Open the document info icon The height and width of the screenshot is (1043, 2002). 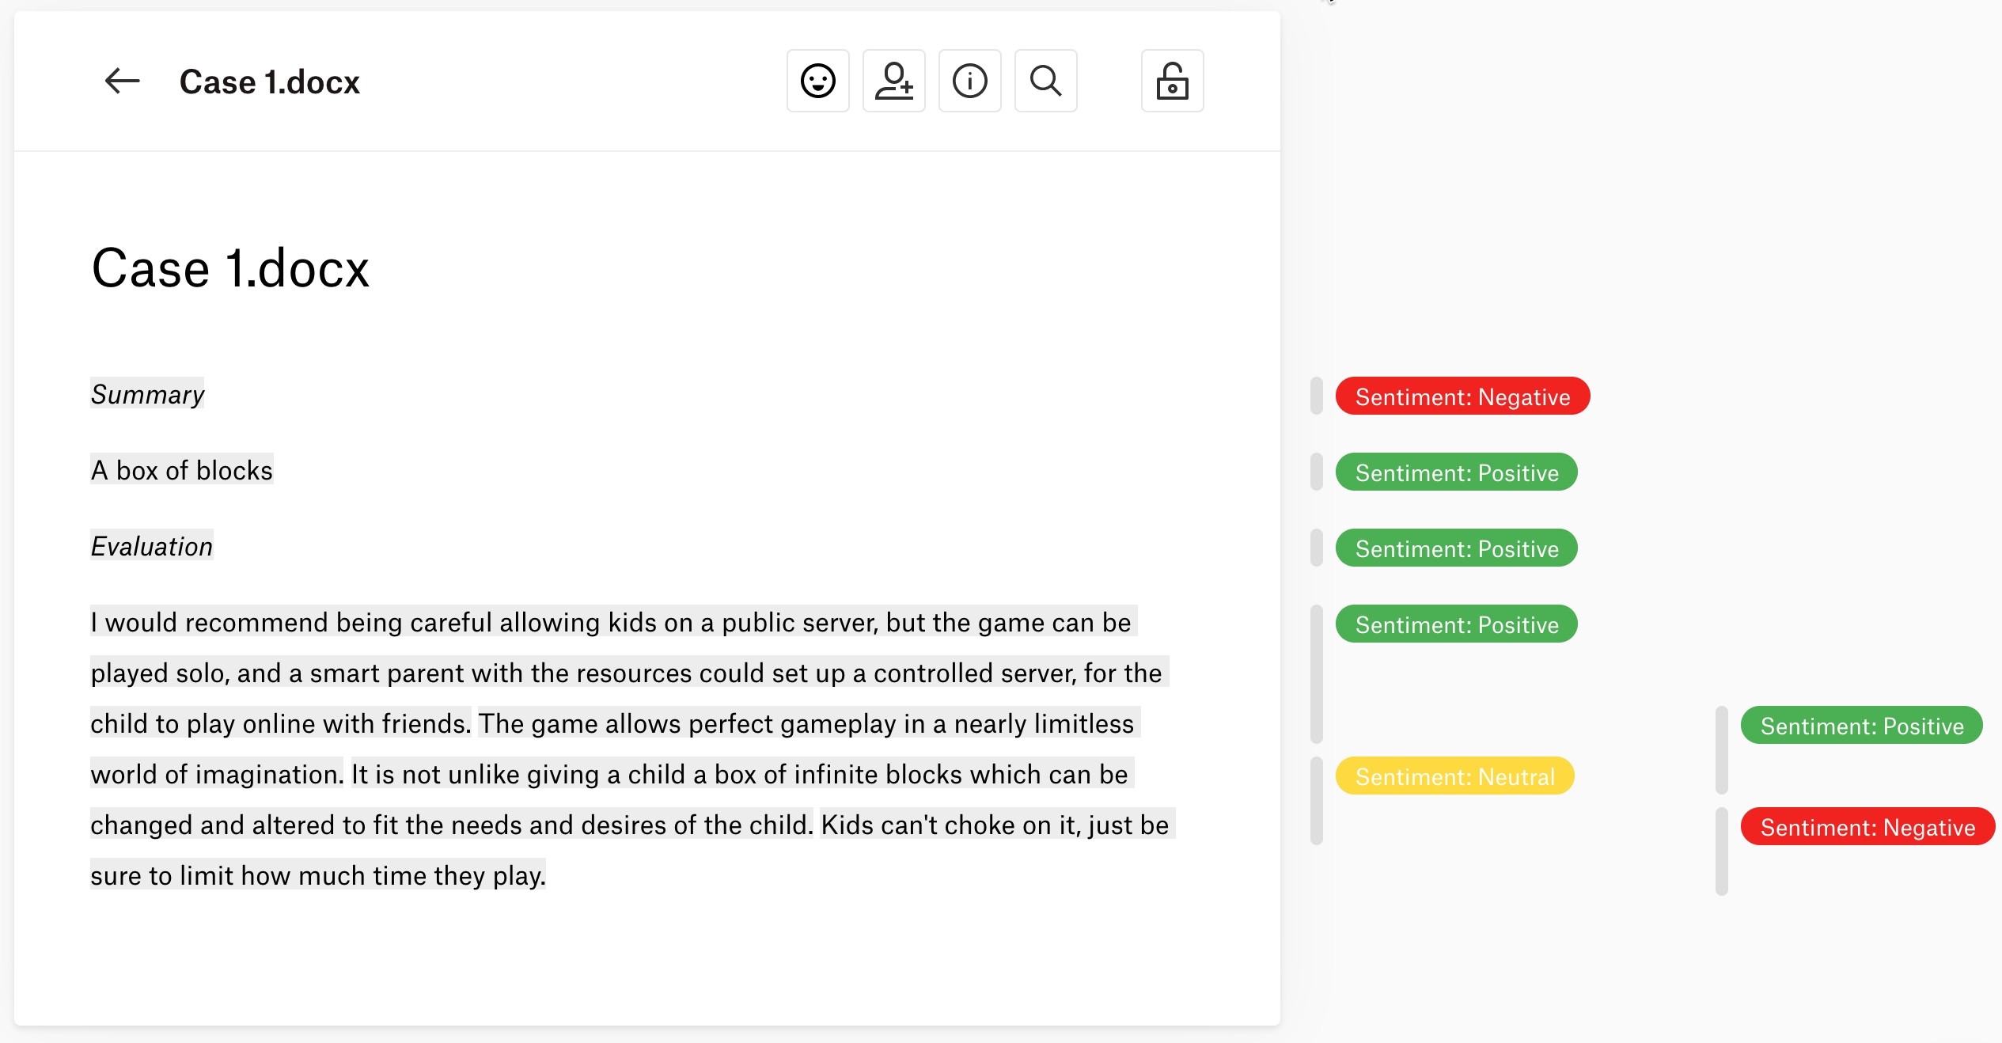click(x=969, y=81)
